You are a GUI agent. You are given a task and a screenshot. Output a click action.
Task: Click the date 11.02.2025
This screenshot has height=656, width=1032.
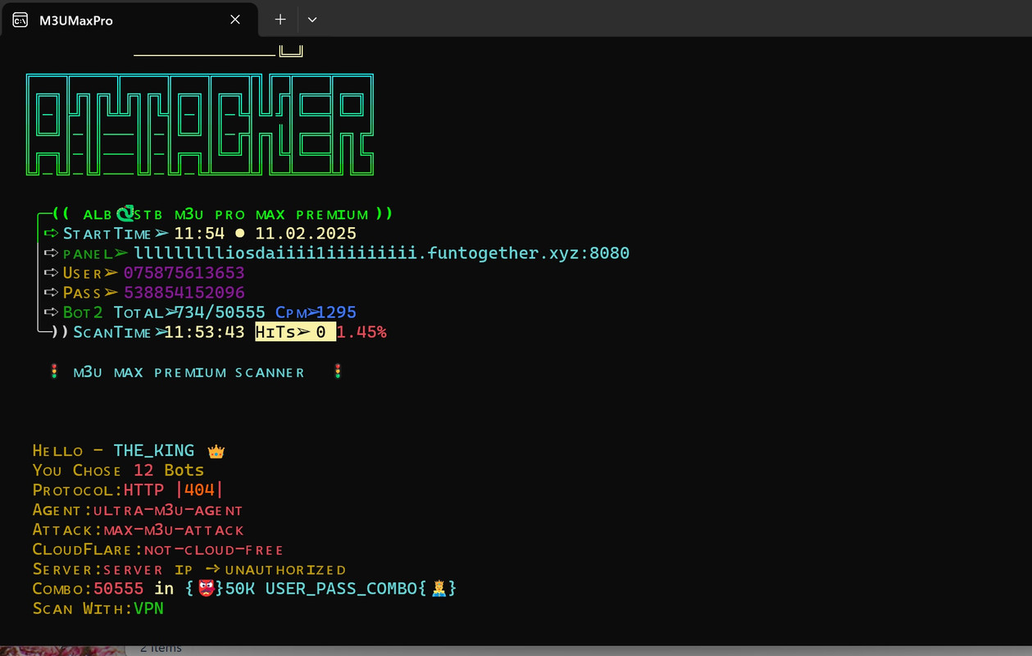[x=307, y=234]
